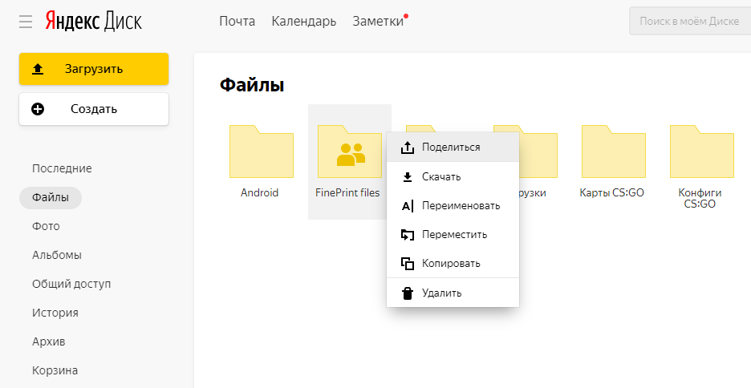Click the plus icon on Создать
This screenshot has width=751, height=388.
(x=38, y=109)
